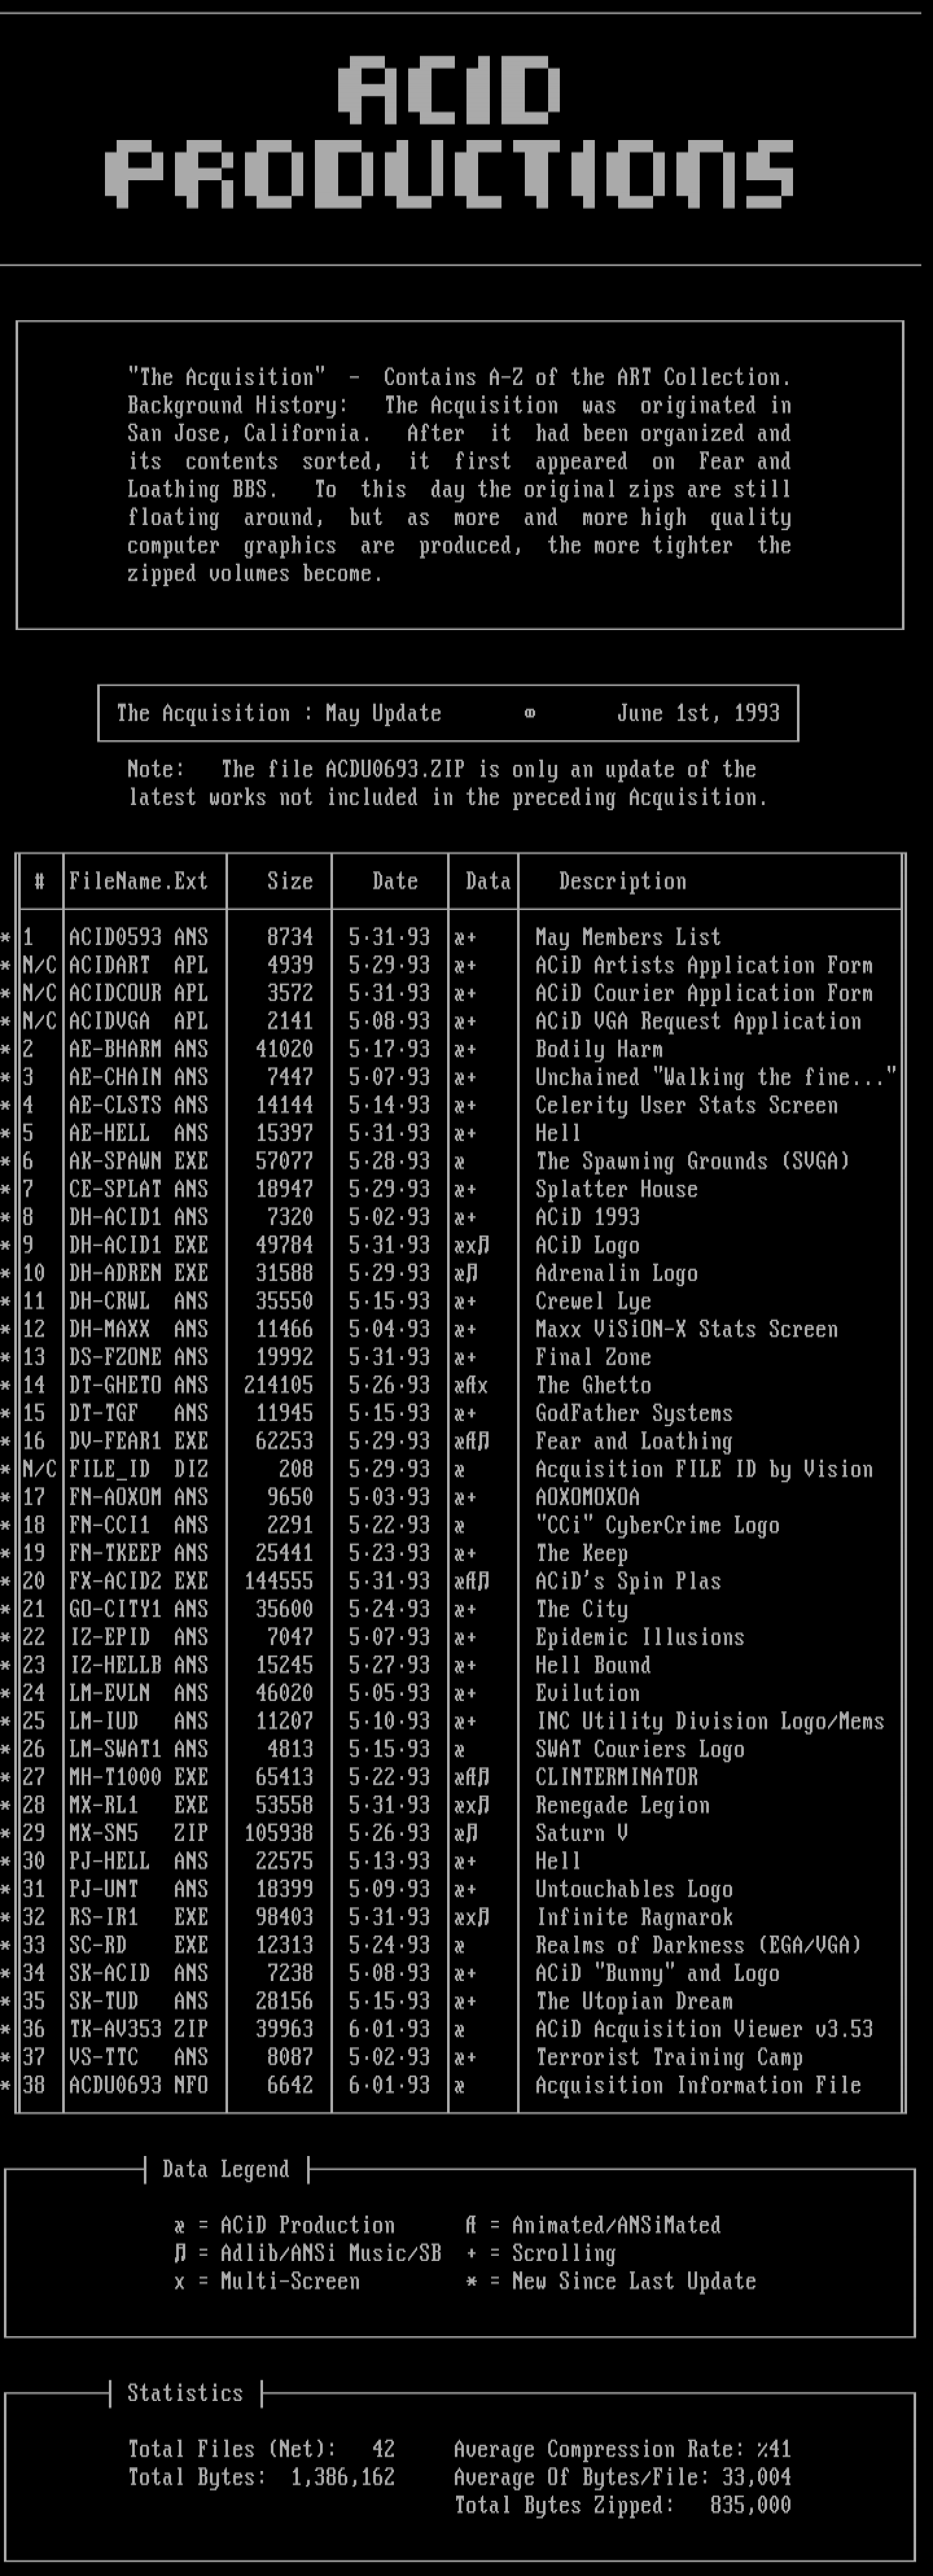Click the "Description" column header
The height and width of the screenshot is (2576, 933).
[622, 881]
